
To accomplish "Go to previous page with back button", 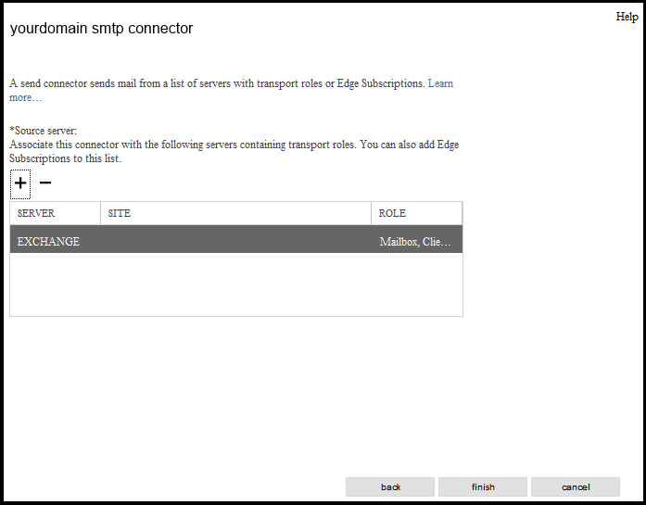I will point(390,486).
